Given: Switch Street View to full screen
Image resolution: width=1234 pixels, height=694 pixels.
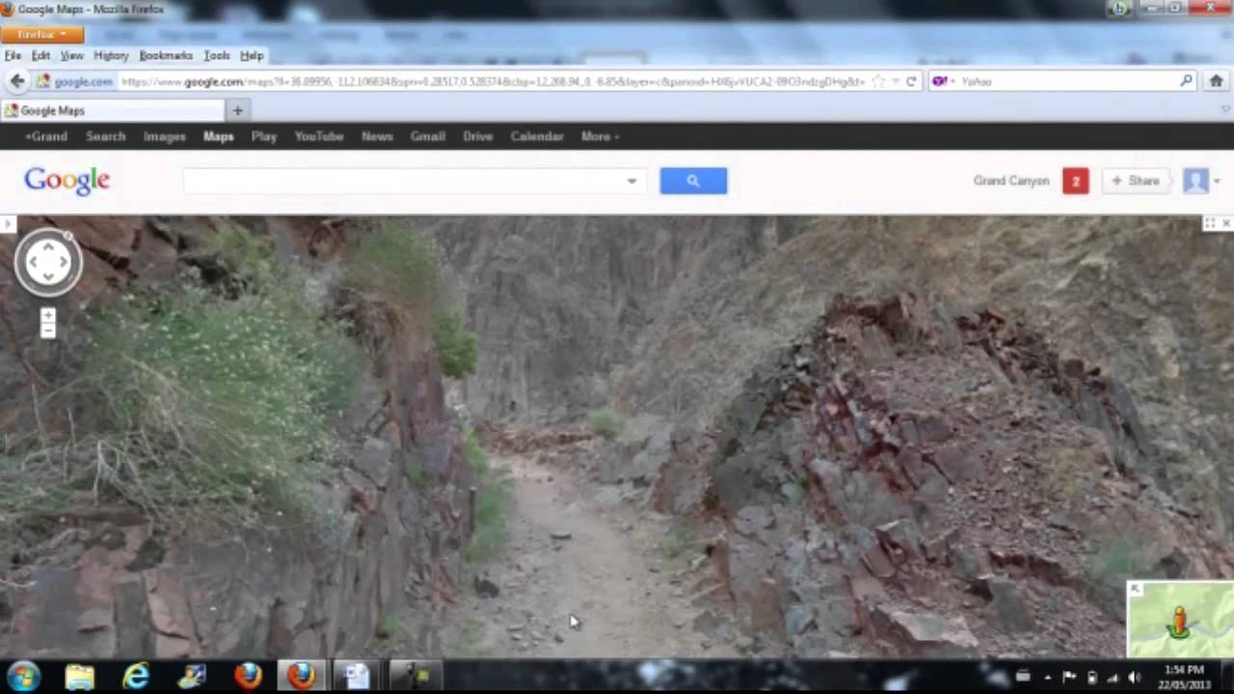Looking at the screenshot, I should pos(1209,224).
